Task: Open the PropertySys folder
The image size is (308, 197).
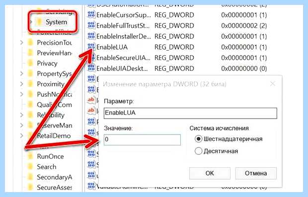Action: (x=55, y=74)
